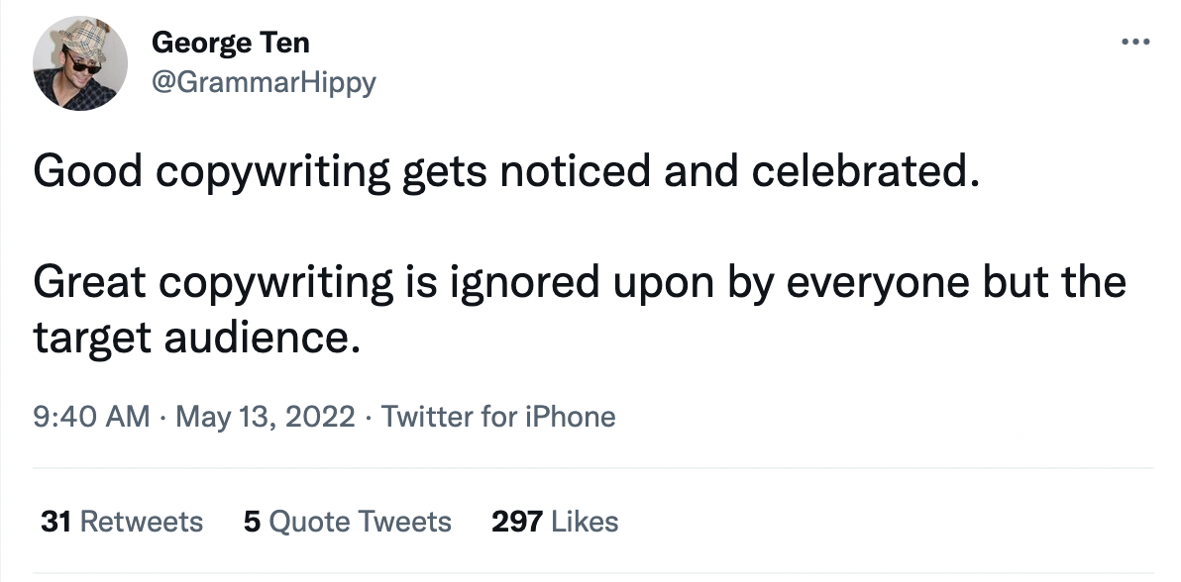View the 31 Retweets list
Image resolution: width=1181 pixels, height=582 pixels.
click(x=121, y=522)
